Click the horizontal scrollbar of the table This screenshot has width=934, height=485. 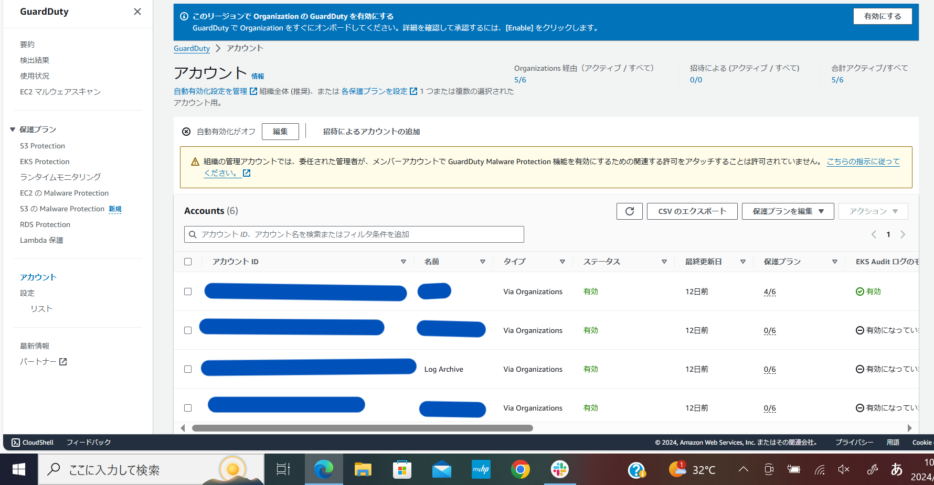tap(363, 428)
